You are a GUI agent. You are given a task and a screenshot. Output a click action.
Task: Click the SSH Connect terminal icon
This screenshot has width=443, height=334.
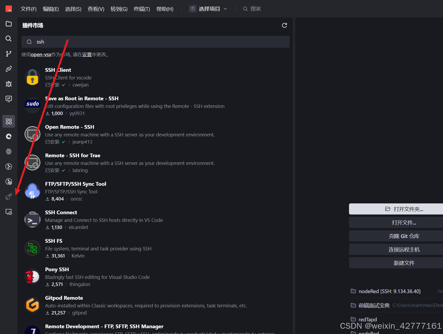click(32, 220)
